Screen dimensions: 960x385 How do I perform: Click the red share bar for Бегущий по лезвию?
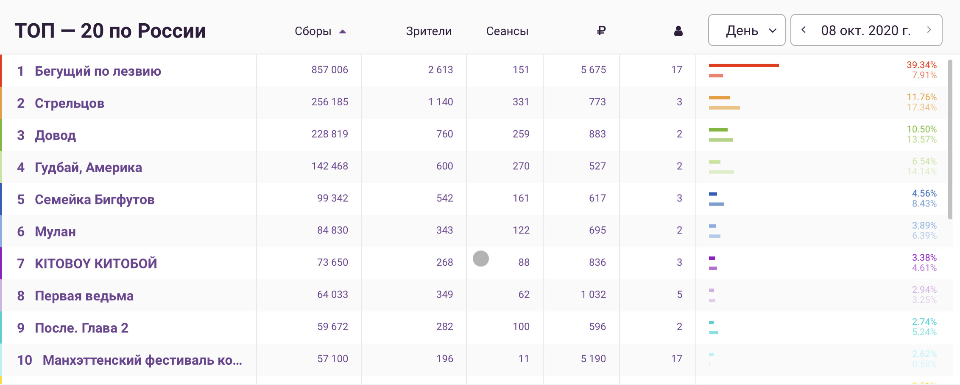(x=744, y=66)
